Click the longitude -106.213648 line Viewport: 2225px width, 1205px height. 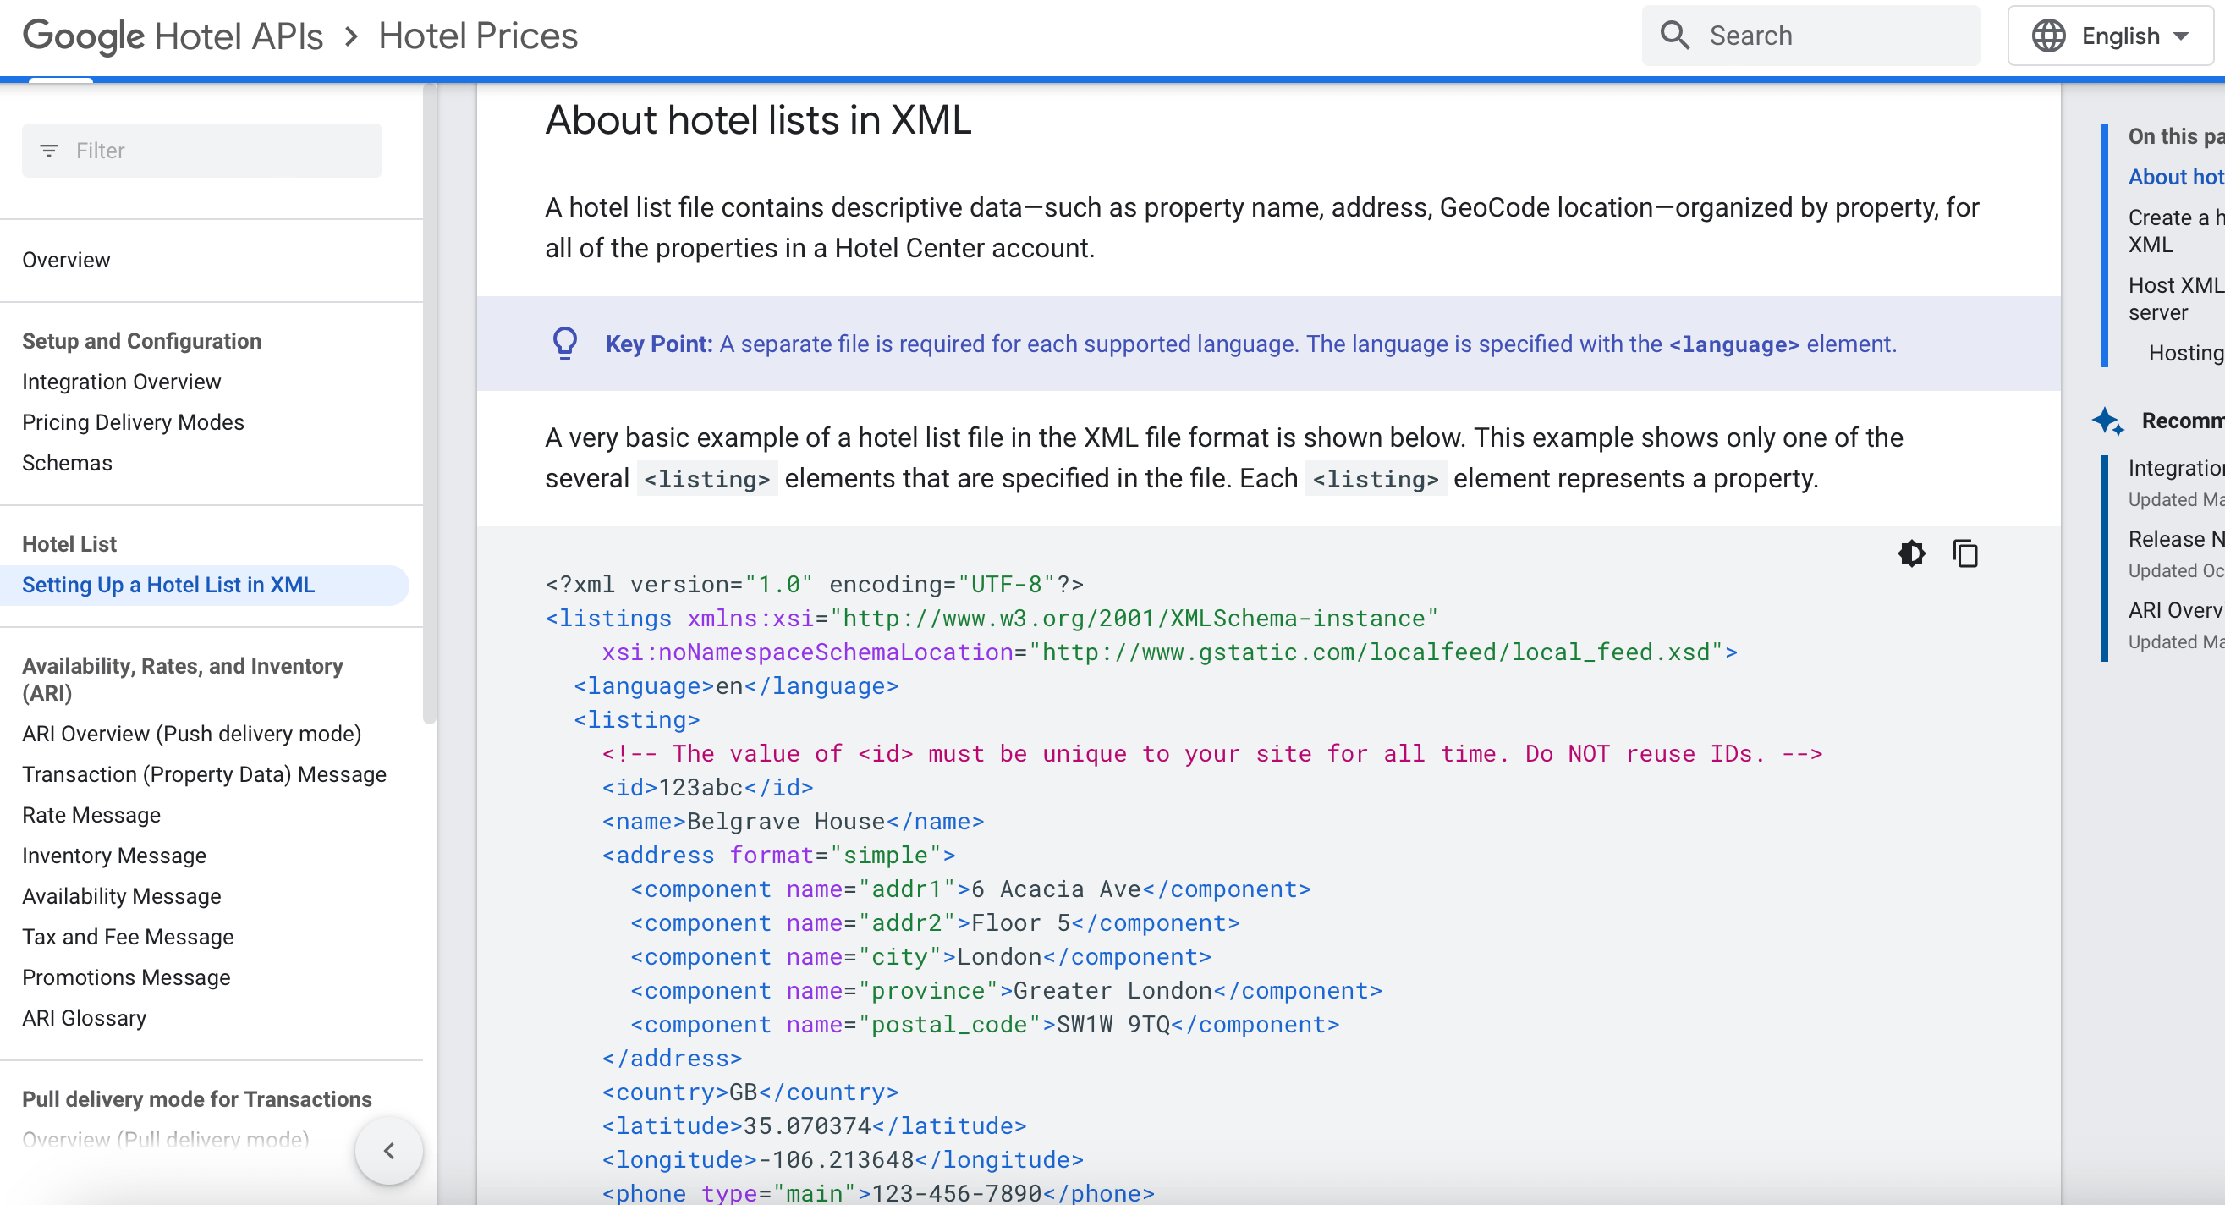(842, 1159)
